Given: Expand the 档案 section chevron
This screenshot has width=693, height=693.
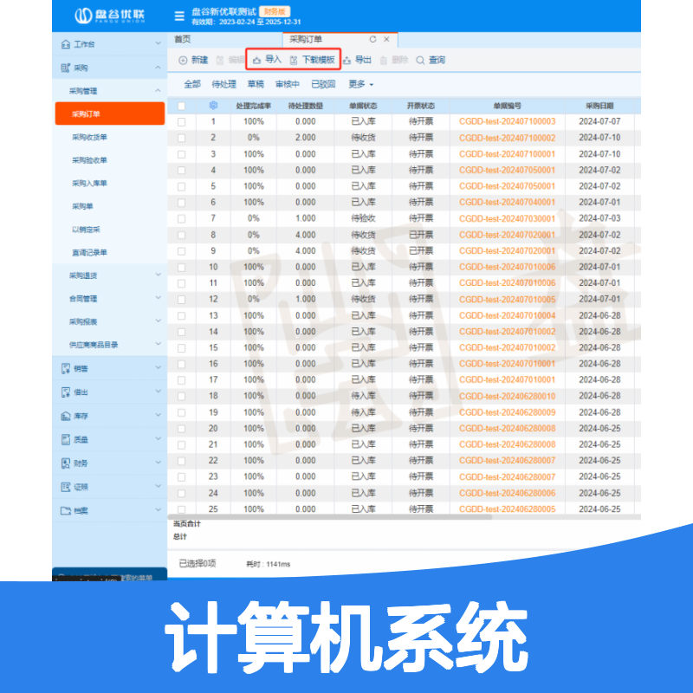Looking at the screenshot, I should [158, 509].
